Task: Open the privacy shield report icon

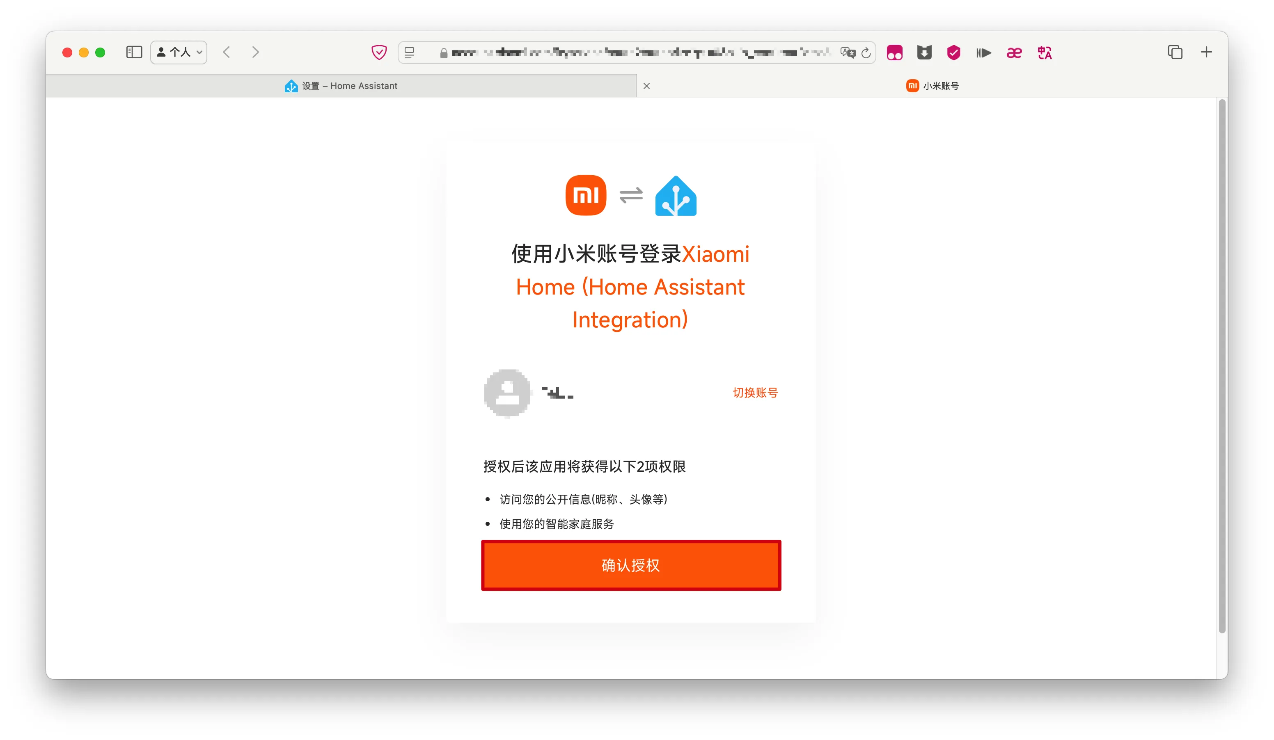Action: [379, 53]
